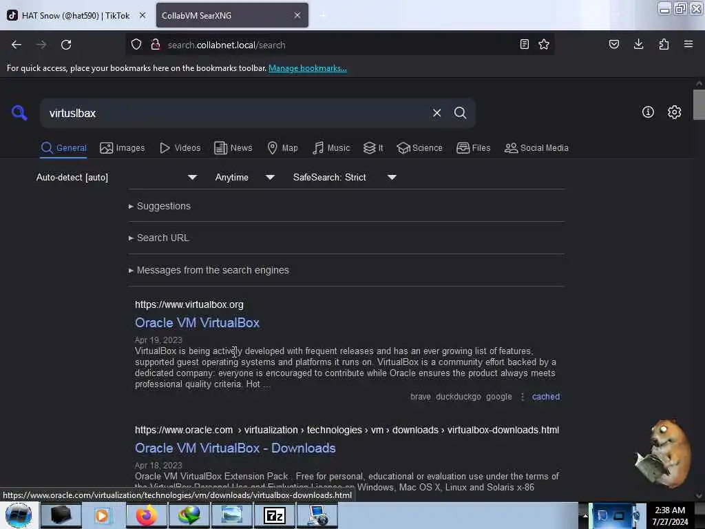Go back to the previous page
705x529 pixels.
[17, 45]
